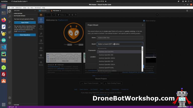Open PIO Libraries sidebar item
This screenshot has height=108, width=193.
click(x=41, y=42)
